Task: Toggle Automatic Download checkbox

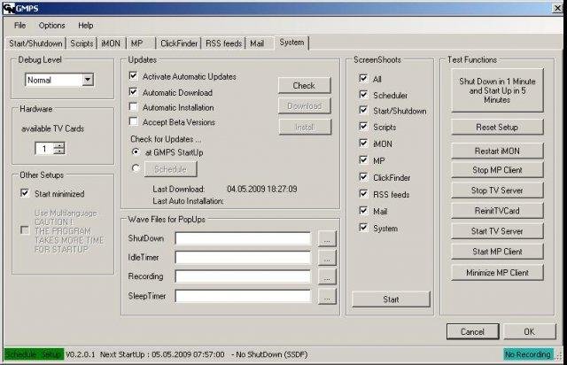Action: tap(134, 92)
